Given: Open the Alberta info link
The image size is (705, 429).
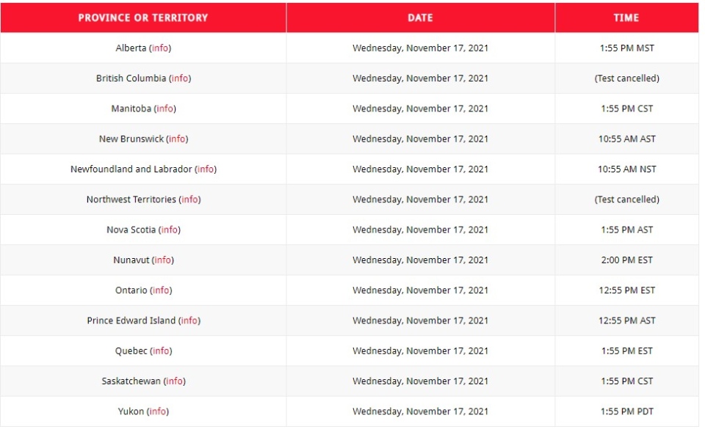Looking at the screenshot, I should click(x=160, y=48).
